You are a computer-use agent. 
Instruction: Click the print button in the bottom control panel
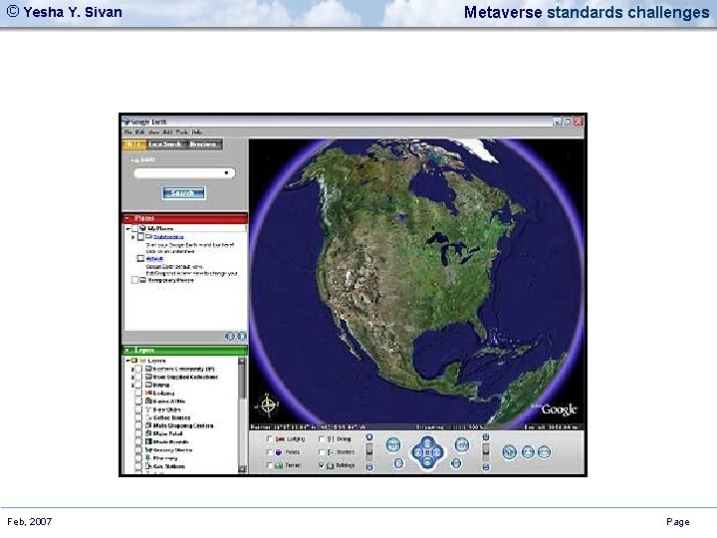click(528, 452)
